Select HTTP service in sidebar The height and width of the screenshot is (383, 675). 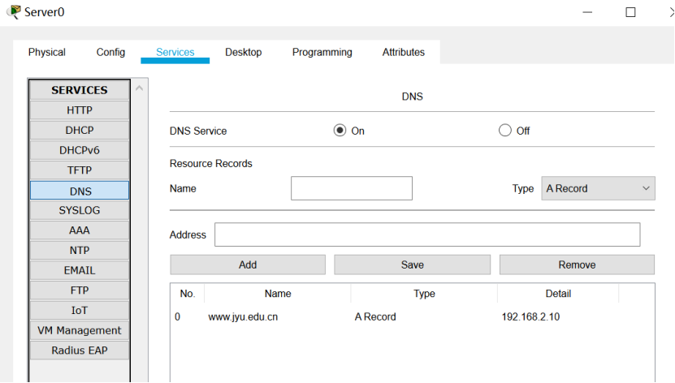pos(80,110)
